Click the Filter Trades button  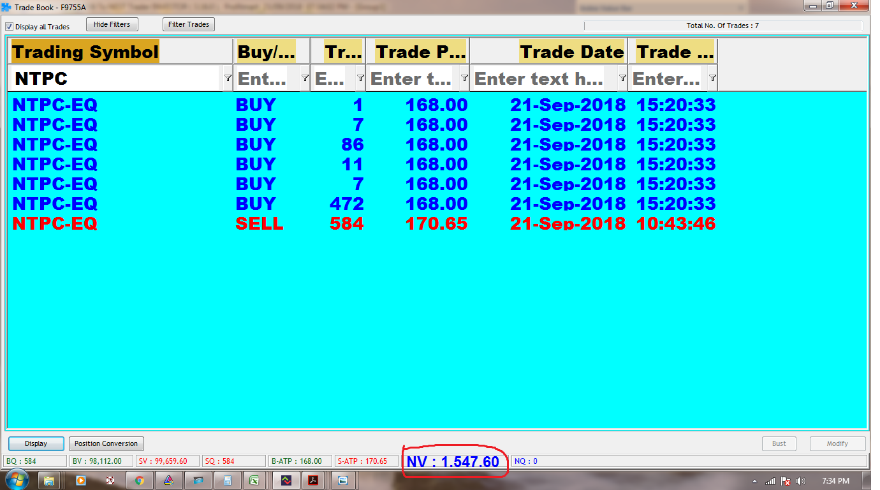click(x=189, y=24)
